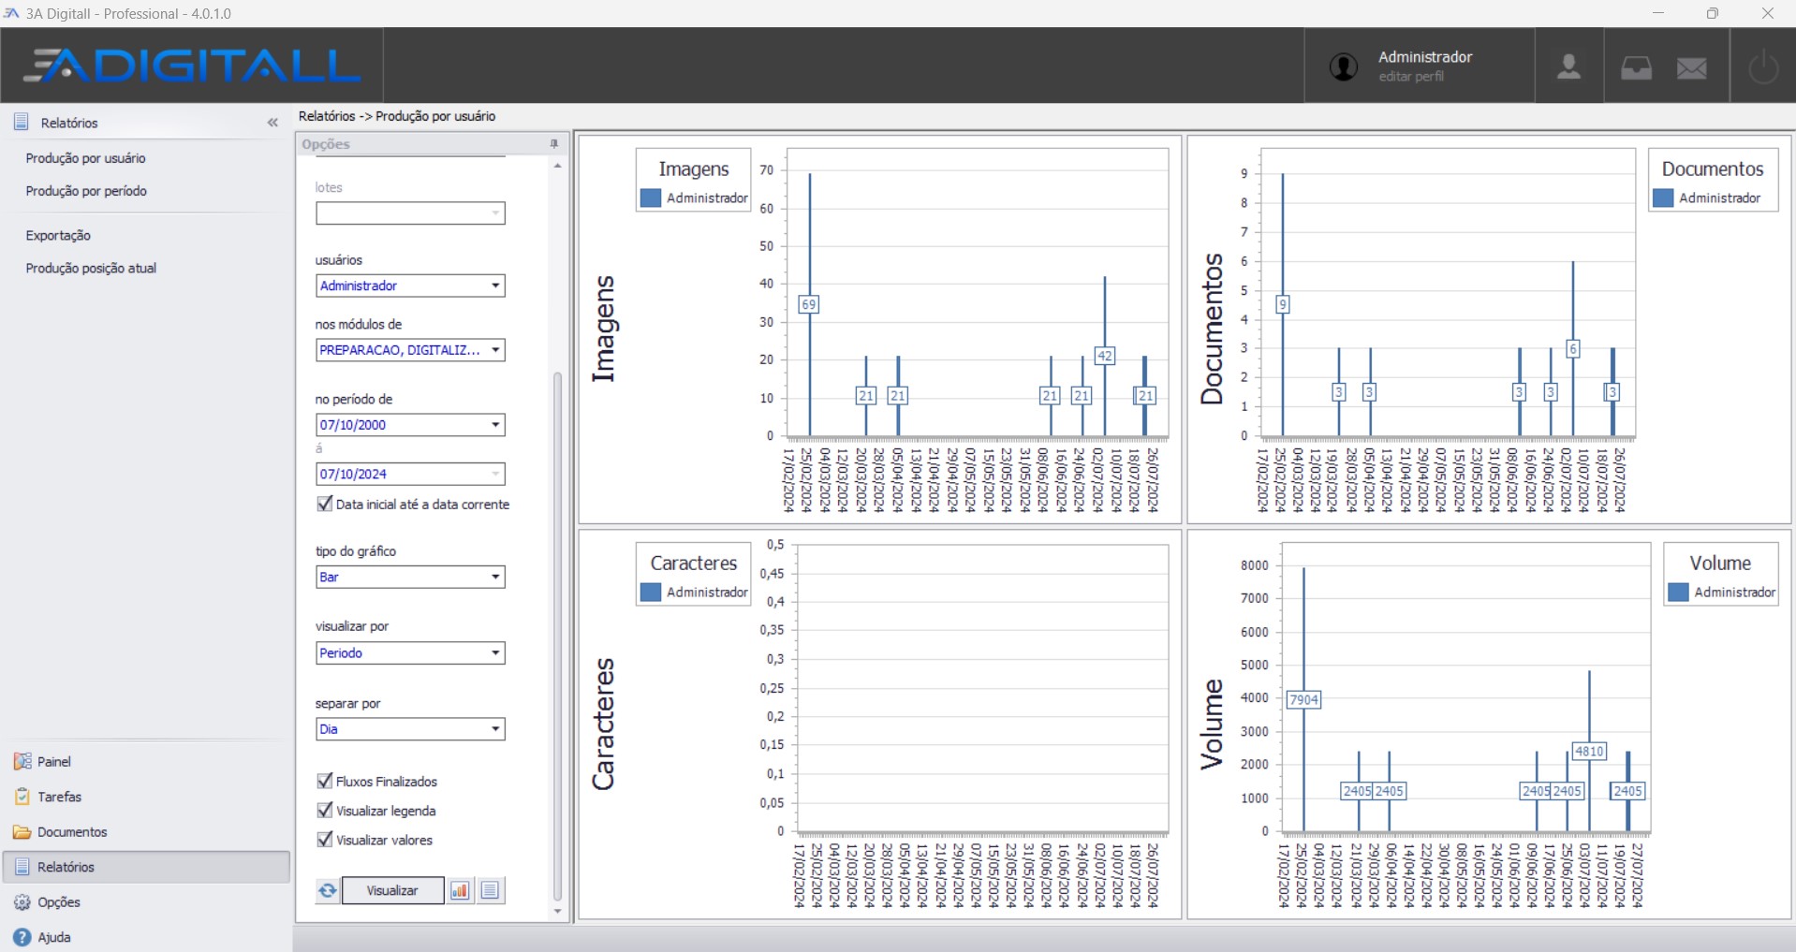Click the Opções panel header
This screenshot has width=1796, height=952.
432,144
